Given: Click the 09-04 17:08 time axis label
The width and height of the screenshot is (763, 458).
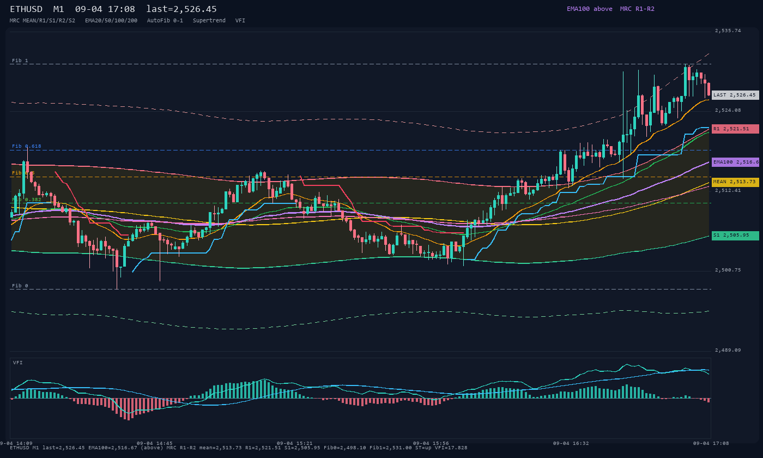Looking at the screenshot, I should 711,443.
